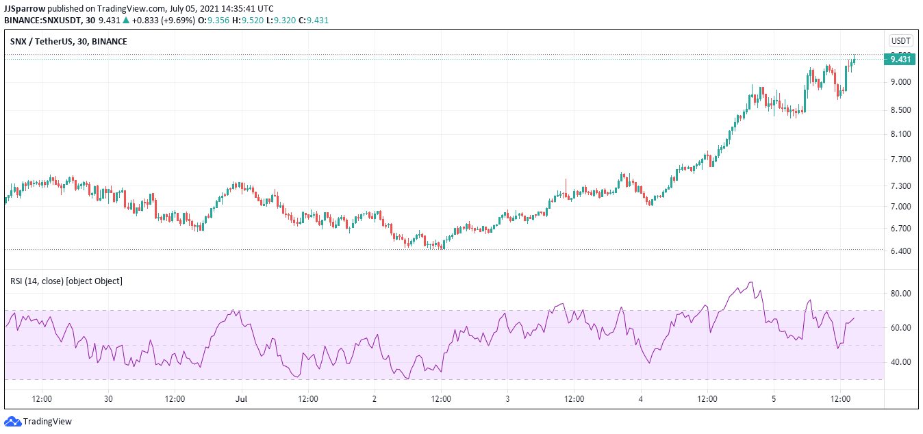Select the 9.431 current price label

900,60
